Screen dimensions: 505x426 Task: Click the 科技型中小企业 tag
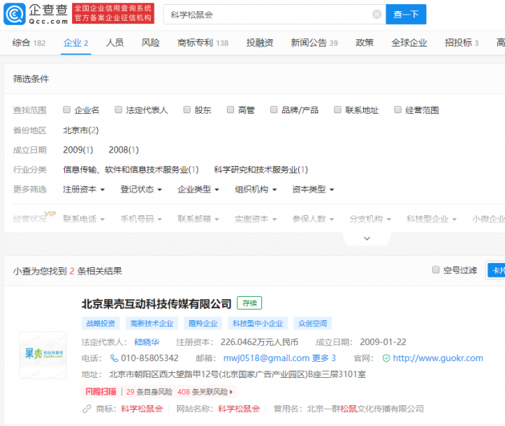pyautogui.click(x=257, y=323)
